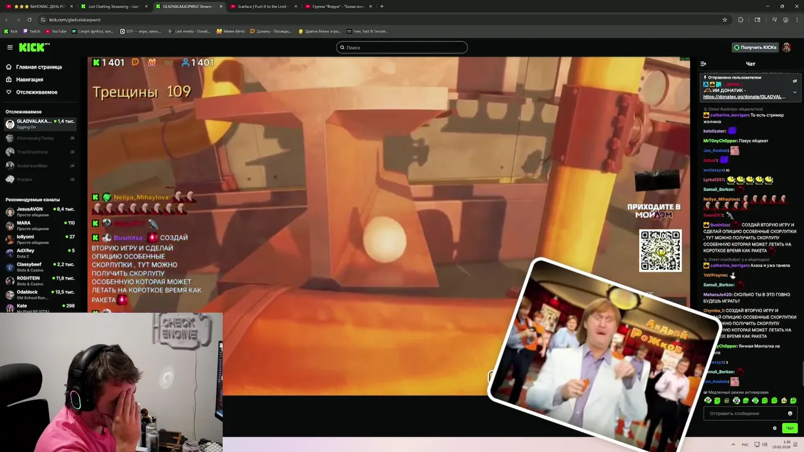Collapse the chat panel with the arrow icon
Viewport: 804px width, 452px height.
(x=703, y=63)
